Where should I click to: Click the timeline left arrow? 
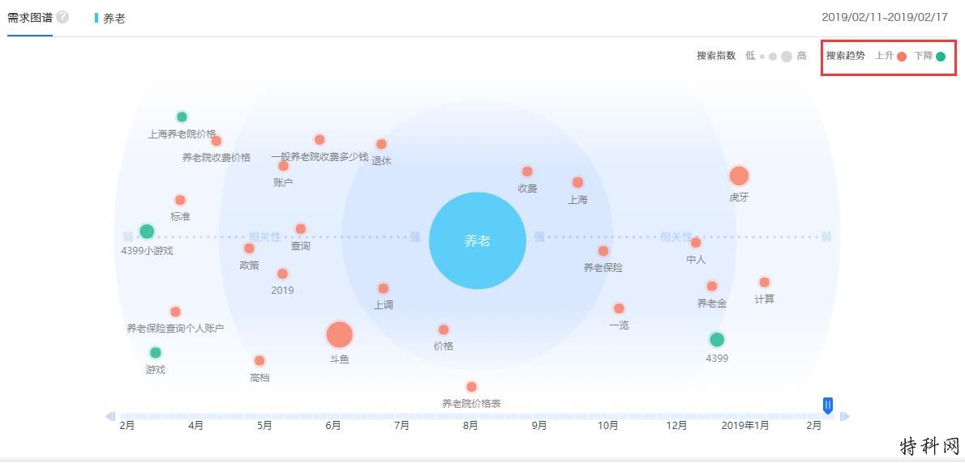coord(111,416)
